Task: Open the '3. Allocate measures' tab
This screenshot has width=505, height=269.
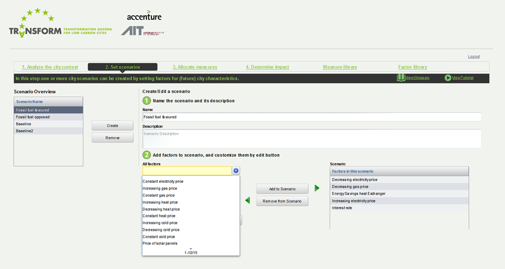Action: coord(195,67)
